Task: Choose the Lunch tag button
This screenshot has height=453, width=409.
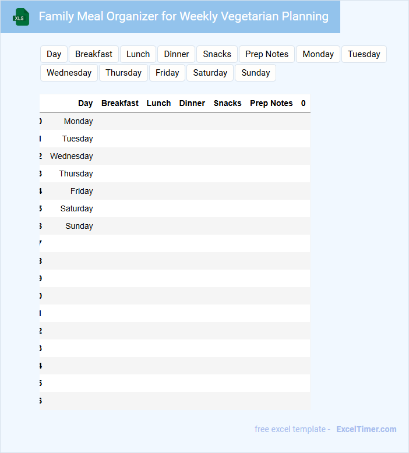Action: click(x=138, y=54)
